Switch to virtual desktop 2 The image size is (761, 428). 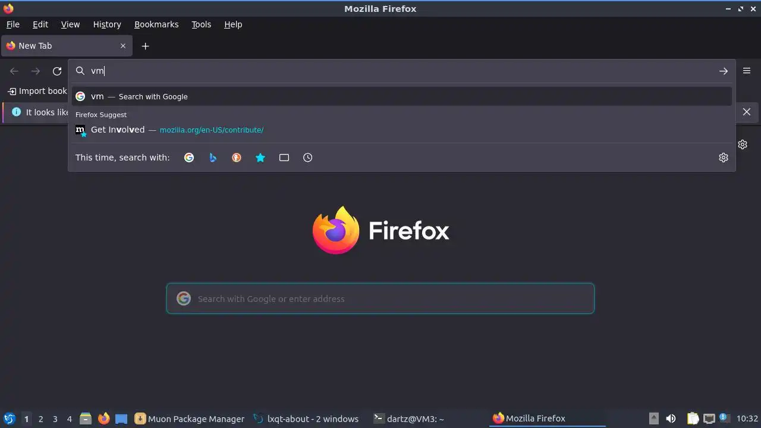(40, 419)
